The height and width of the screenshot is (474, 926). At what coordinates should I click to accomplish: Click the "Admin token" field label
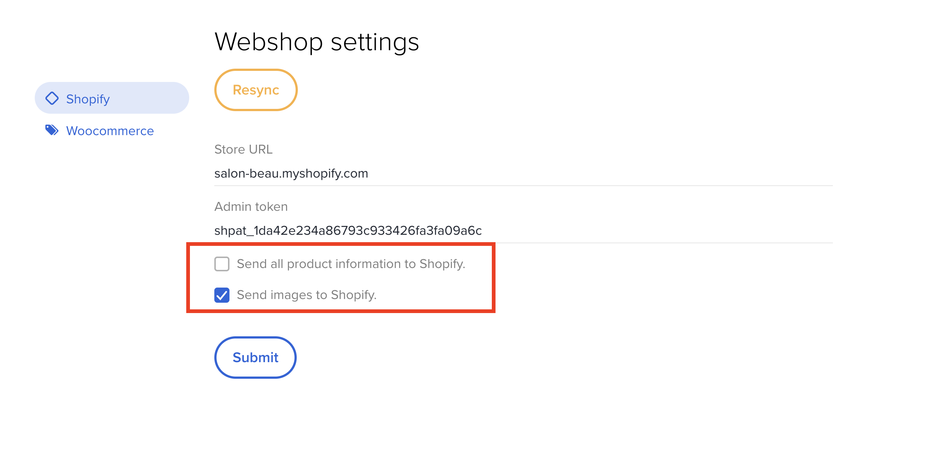(x=251, y=207)
